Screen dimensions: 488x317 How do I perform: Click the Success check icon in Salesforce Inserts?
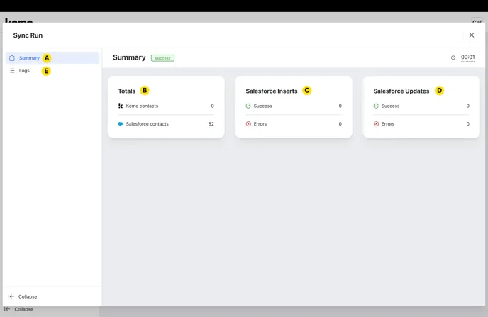point(248,106)
